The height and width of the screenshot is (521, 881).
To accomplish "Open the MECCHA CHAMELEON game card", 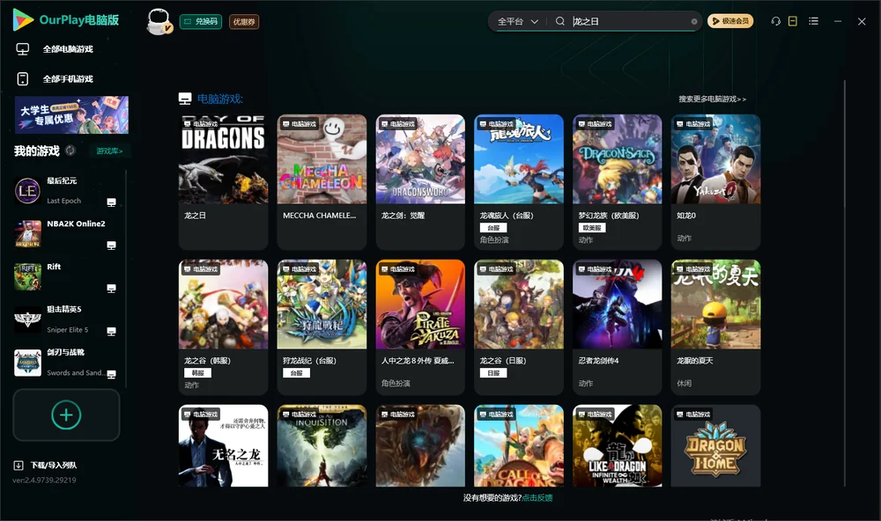I will pos(322,182).
